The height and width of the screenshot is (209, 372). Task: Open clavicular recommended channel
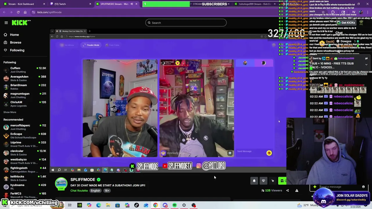25,153
